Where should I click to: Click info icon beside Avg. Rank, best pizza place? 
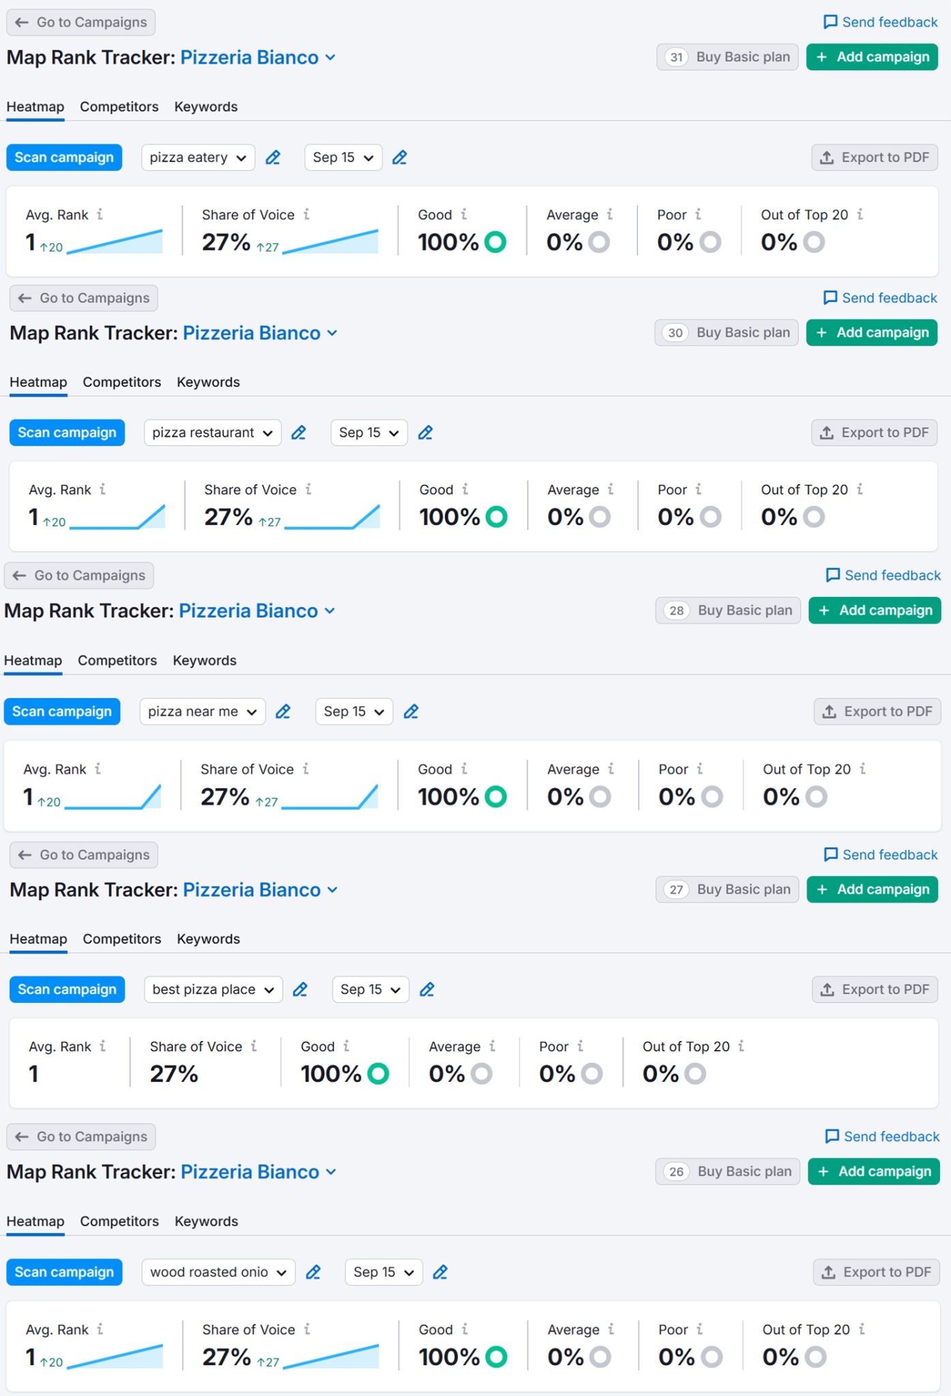tap(102, 1046)
